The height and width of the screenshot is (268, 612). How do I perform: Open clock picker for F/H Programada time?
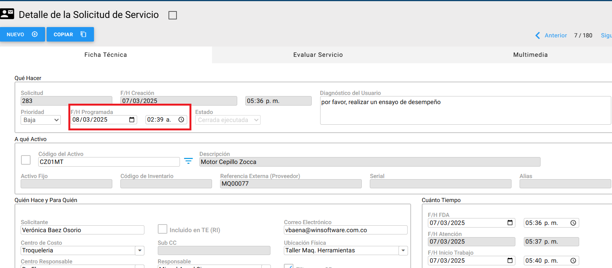(181, 120)
